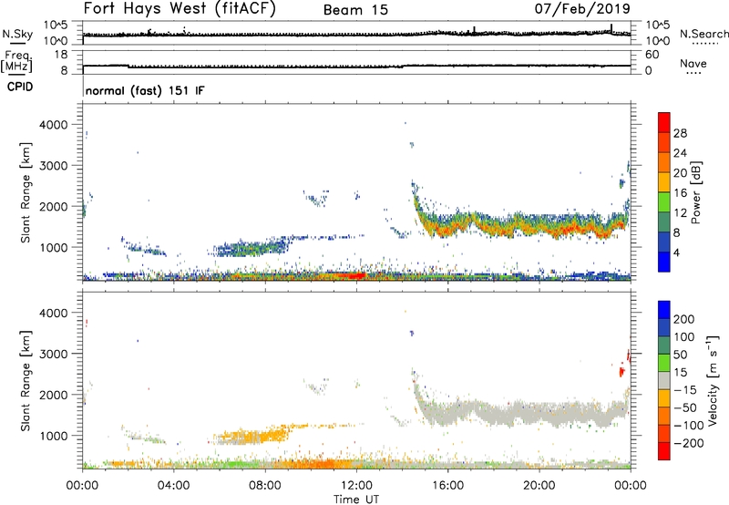
Task: Click the velocity panel 'Slant Range [km]' label
Action: [x=26, y=380]
